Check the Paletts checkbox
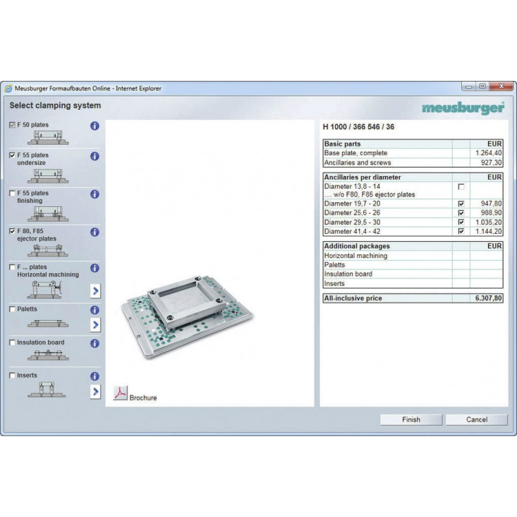 click(12, 309)
